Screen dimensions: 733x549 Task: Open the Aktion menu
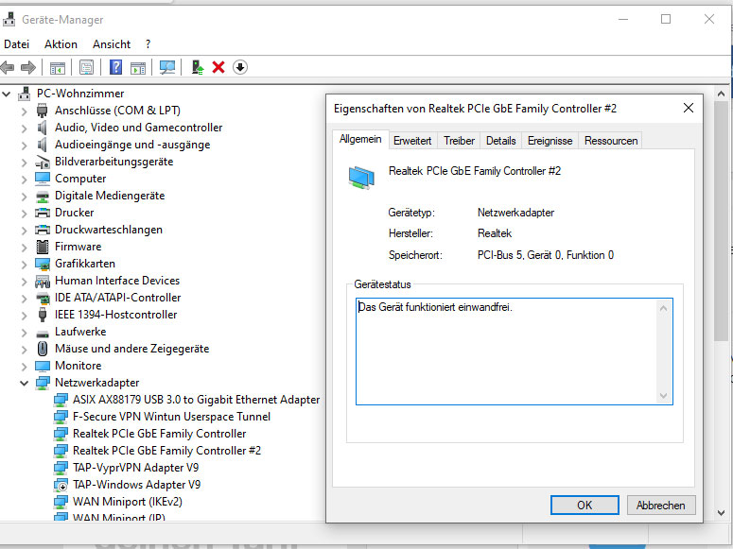tap(61, 43)
